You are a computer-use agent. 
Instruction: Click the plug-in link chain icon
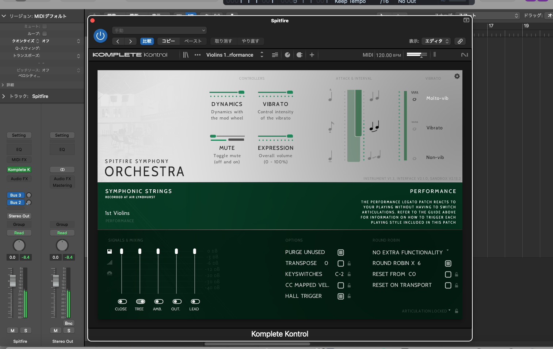pyautogui.click(x=460, y=41)
